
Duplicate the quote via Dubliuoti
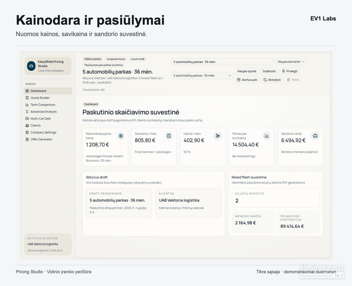tap(269, 71)
